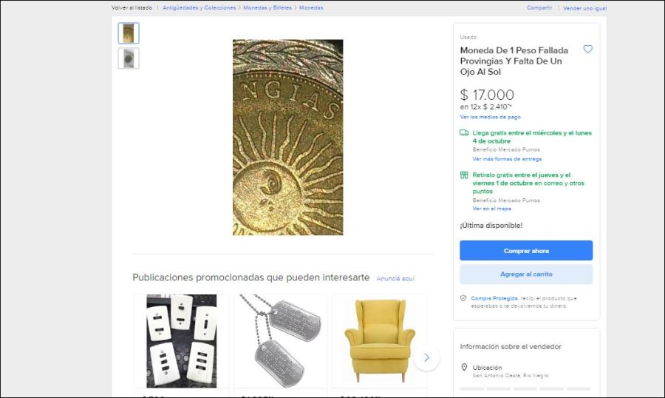This screenshot has width=665, height=398.
Task: Select the first coin thumbnail
Action: click(x=129, y=33)
